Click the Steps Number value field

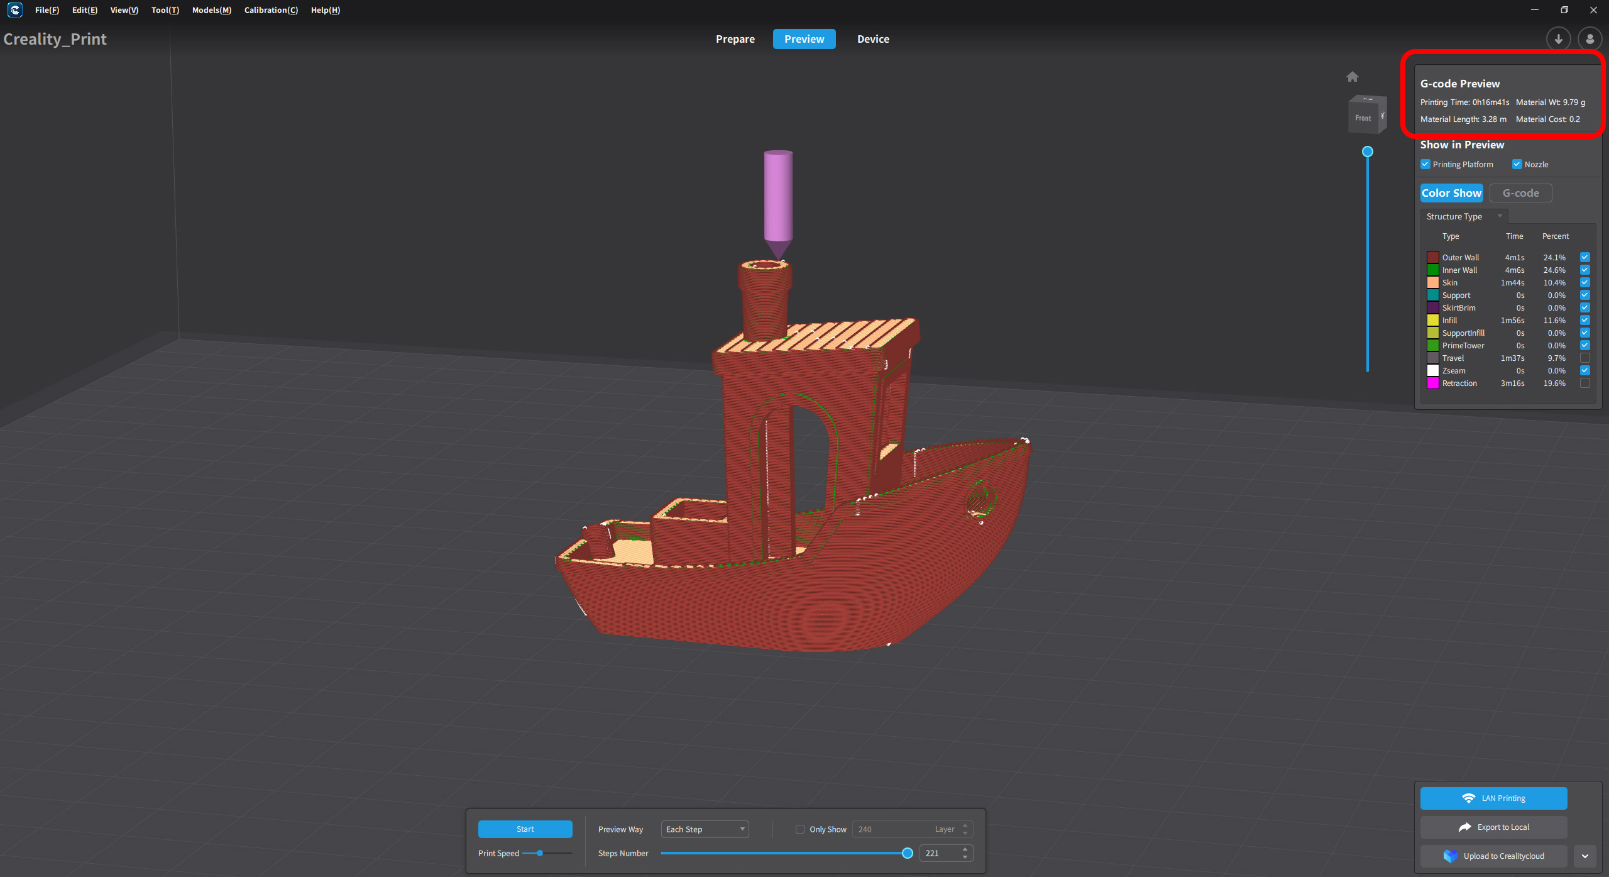[939, 853]
